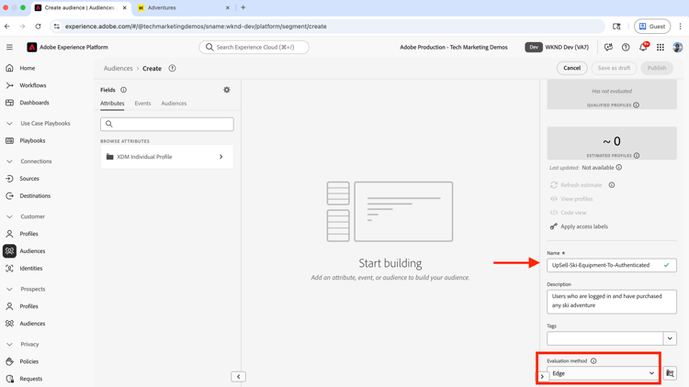Image resolution: width=689 pixels, height=387 pixels.
Task: Open the notifications bell
Action: tap(643, 47)
